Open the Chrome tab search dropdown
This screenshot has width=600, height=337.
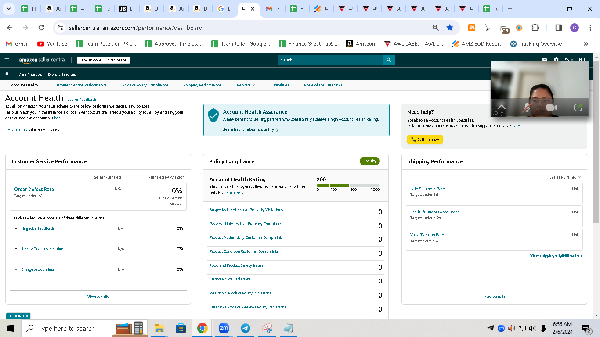coord(9,9)
